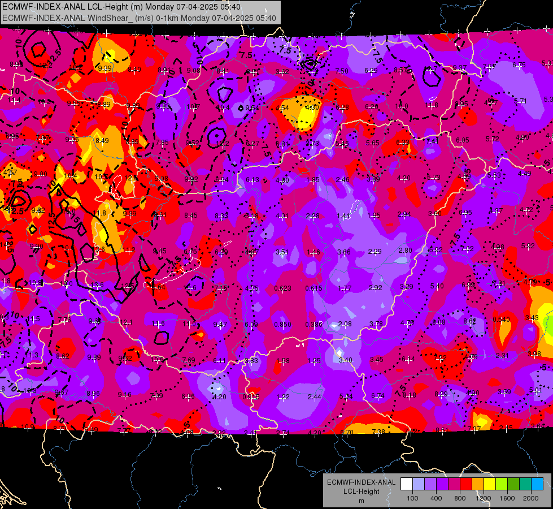Click the grid value 5.71
This screenshot has width=553, height=509.
520,101
